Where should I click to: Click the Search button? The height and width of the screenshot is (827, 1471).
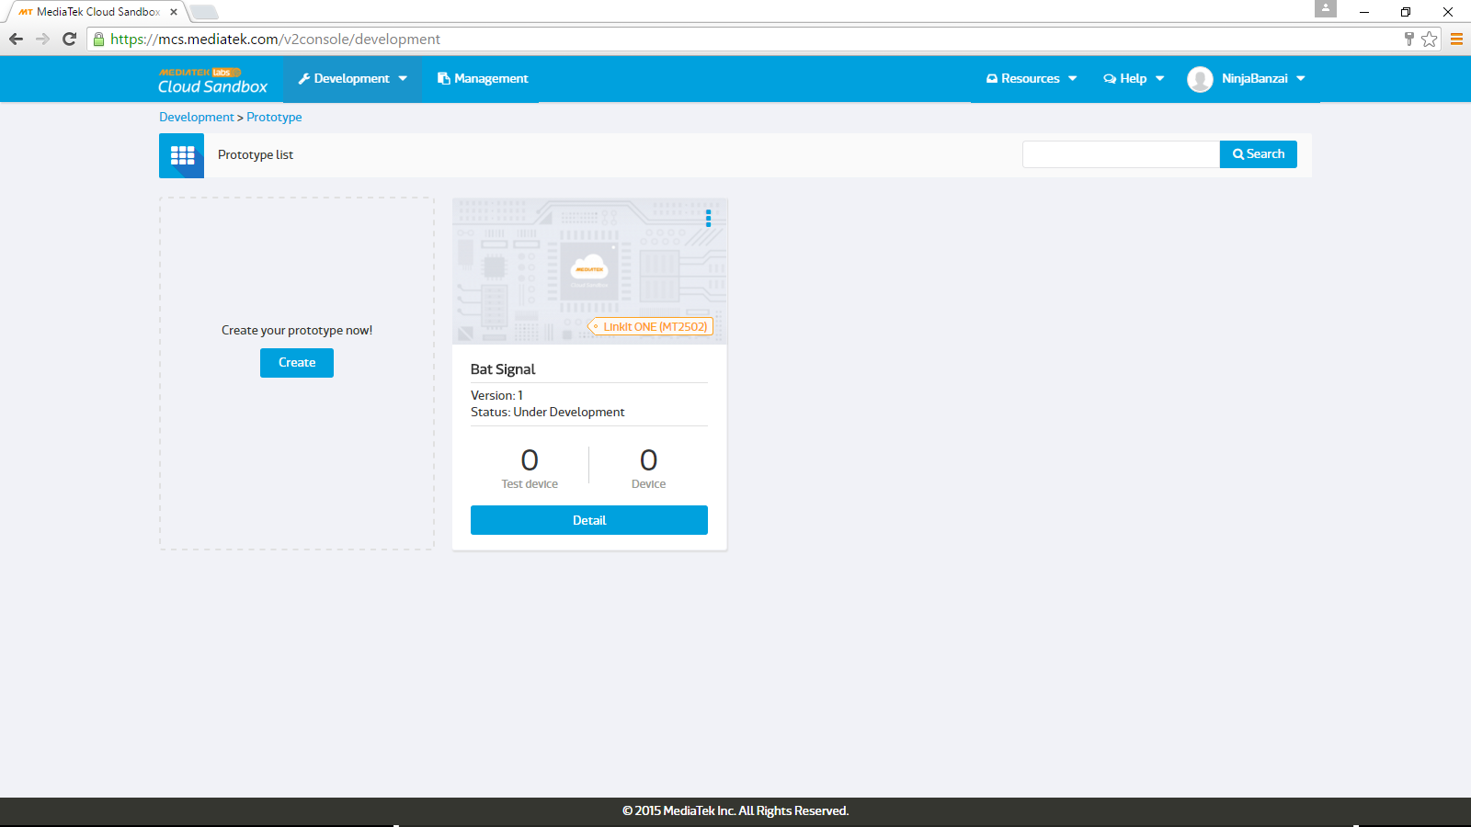1259,154
